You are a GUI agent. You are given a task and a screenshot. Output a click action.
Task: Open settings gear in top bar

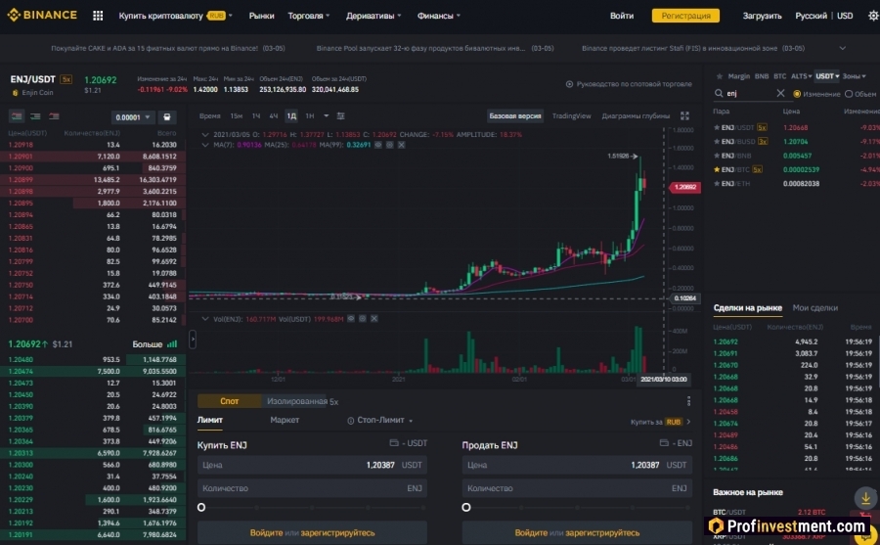[x=873, y=16]
